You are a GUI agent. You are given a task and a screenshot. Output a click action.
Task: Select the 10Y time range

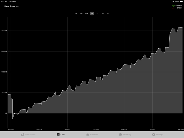click(108, 14)
